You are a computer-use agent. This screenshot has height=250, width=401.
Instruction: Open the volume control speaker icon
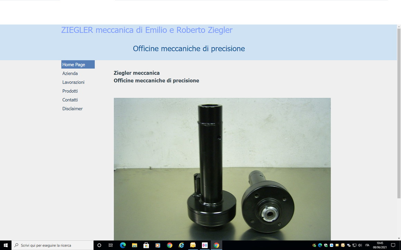coord(360,245)
